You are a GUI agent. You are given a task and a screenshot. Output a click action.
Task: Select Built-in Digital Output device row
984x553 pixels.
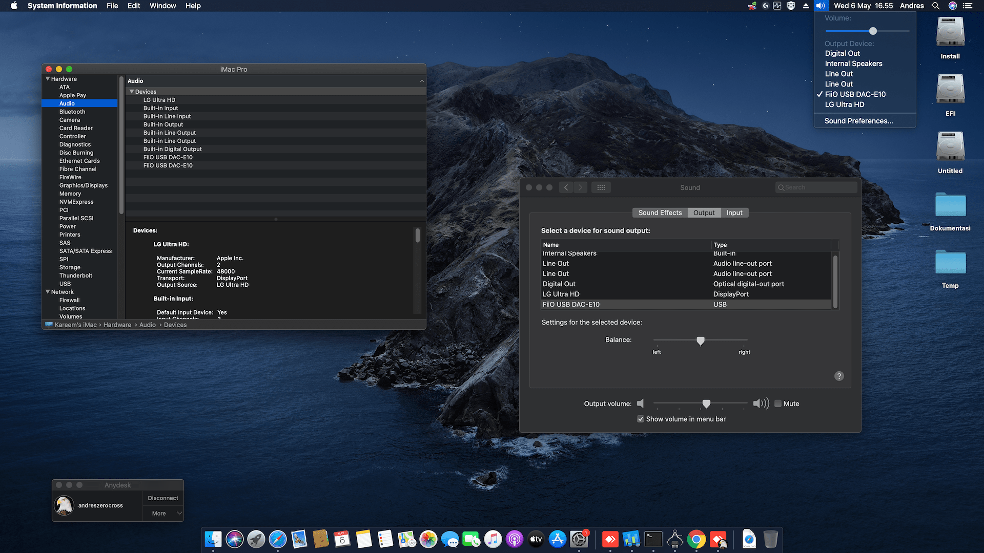pyautogui.click(x=275, y=149)
